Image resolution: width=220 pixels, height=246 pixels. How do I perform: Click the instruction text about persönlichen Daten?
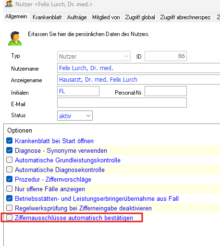(88, 34)
